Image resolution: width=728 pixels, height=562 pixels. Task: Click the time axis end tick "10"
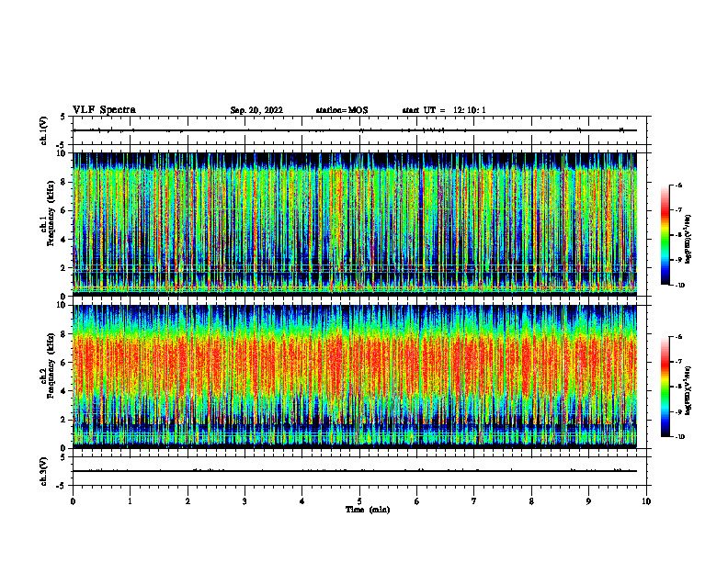coord(646,501)
